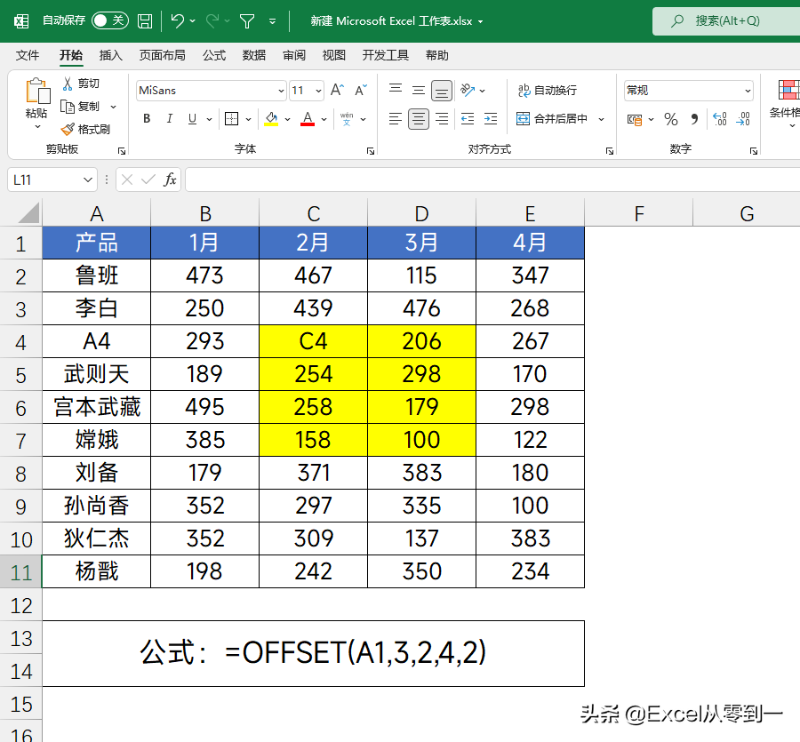This screenshot has height=742, width=800.
Task: Click the Cut scissors icon
Action: click(x=68, y=84)
